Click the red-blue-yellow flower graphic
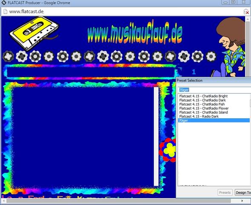The image size is (251, 205). coord(168,149)
